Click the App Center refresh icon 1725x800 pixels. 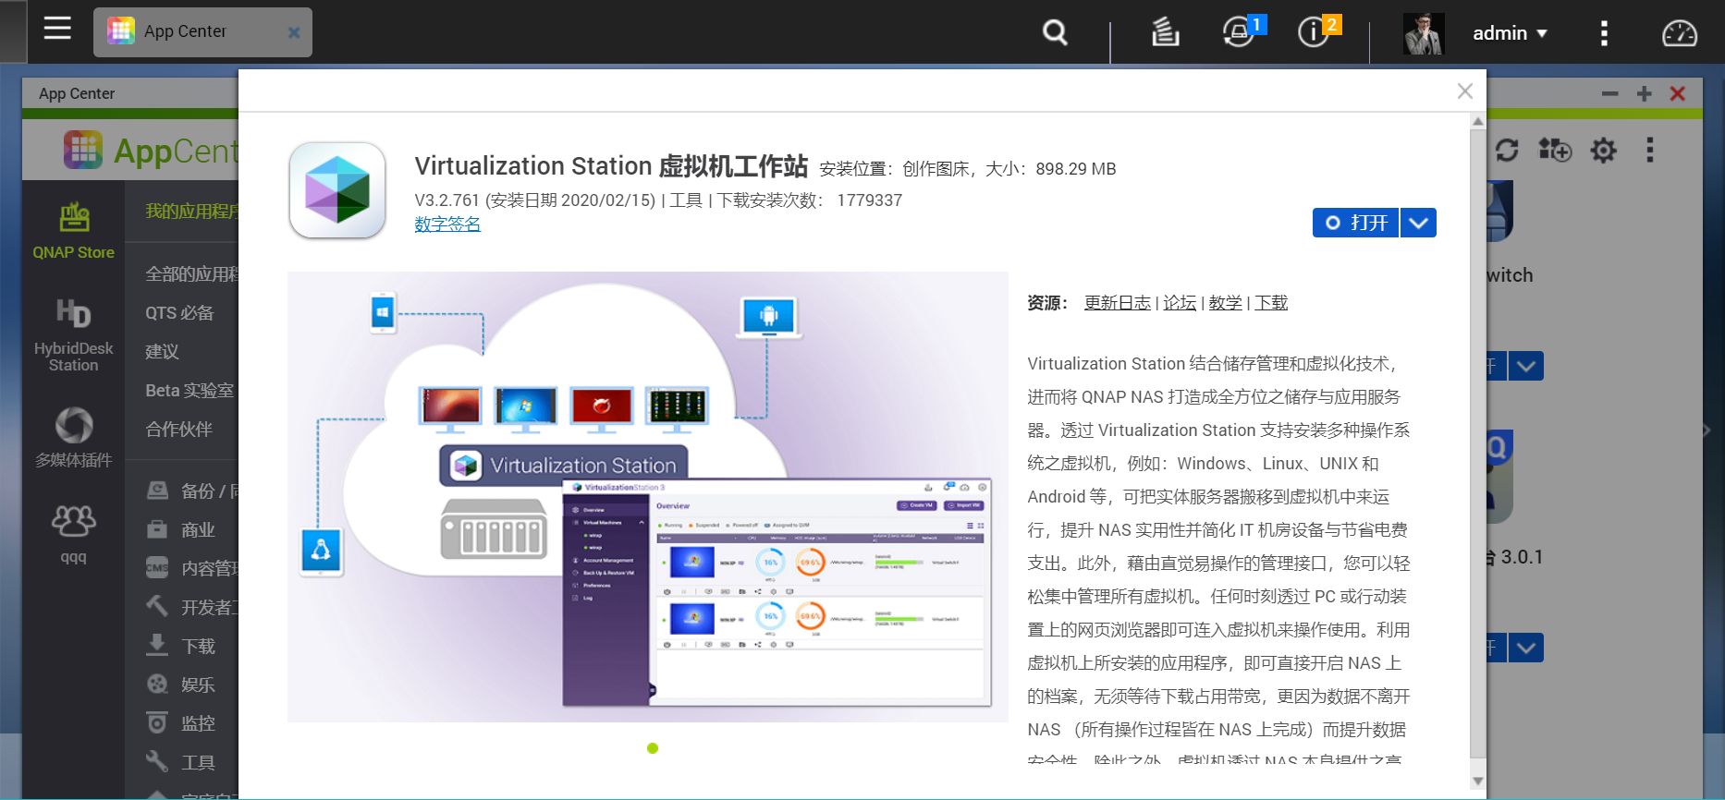1507,150
